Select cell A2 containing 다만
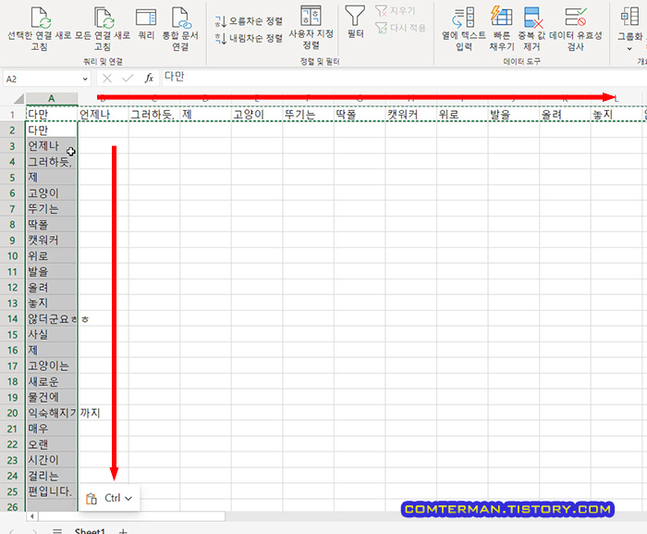This screenshot has width=647, height=534. tap(52, 130)
